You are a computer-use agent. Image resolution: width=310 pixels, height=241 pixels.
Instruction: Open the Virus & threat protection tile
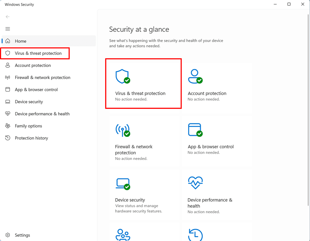coord(143,84)
